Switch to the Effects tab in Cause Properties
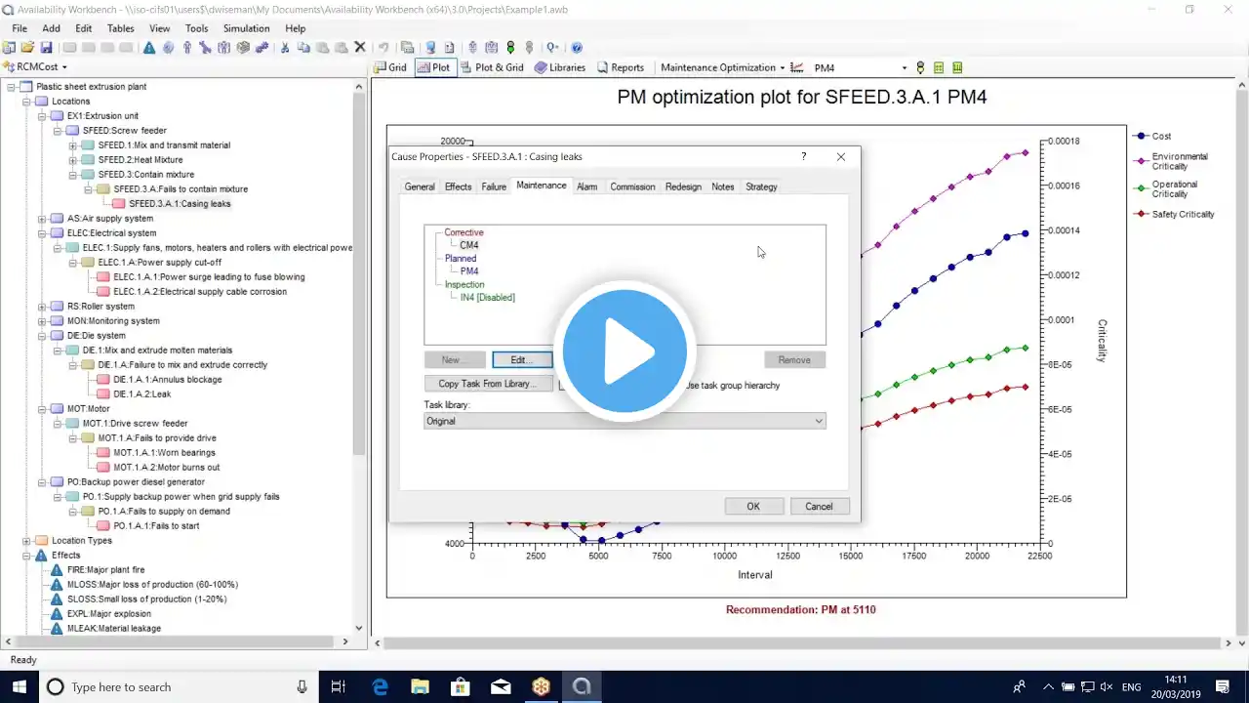 (458, 186)
